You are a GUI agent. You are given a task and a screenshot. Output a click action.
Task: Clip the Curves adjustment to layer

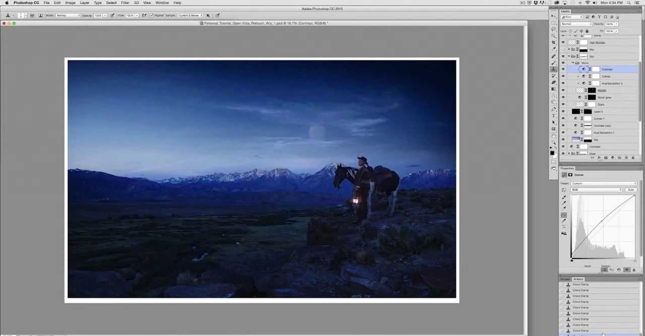coord(605,270)
